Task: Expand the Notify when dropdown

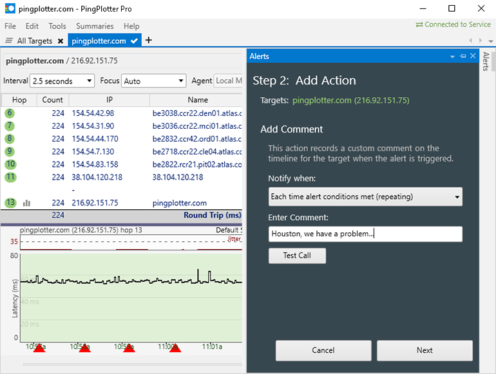Action: click(x=365, y=196)
